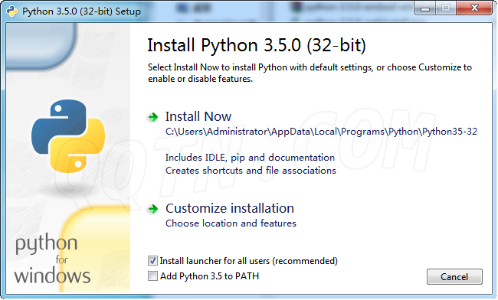
Task: Click 'Includes IDLE, pip and documentation' line
Action: tap(250, 158)
